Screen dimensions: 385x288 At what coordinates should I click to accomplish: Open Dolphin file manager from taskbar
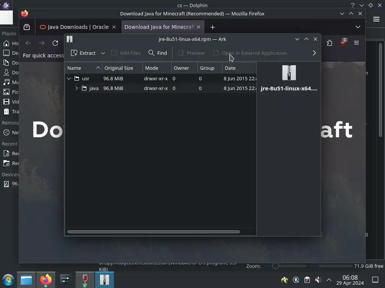[x=26, y=280]
